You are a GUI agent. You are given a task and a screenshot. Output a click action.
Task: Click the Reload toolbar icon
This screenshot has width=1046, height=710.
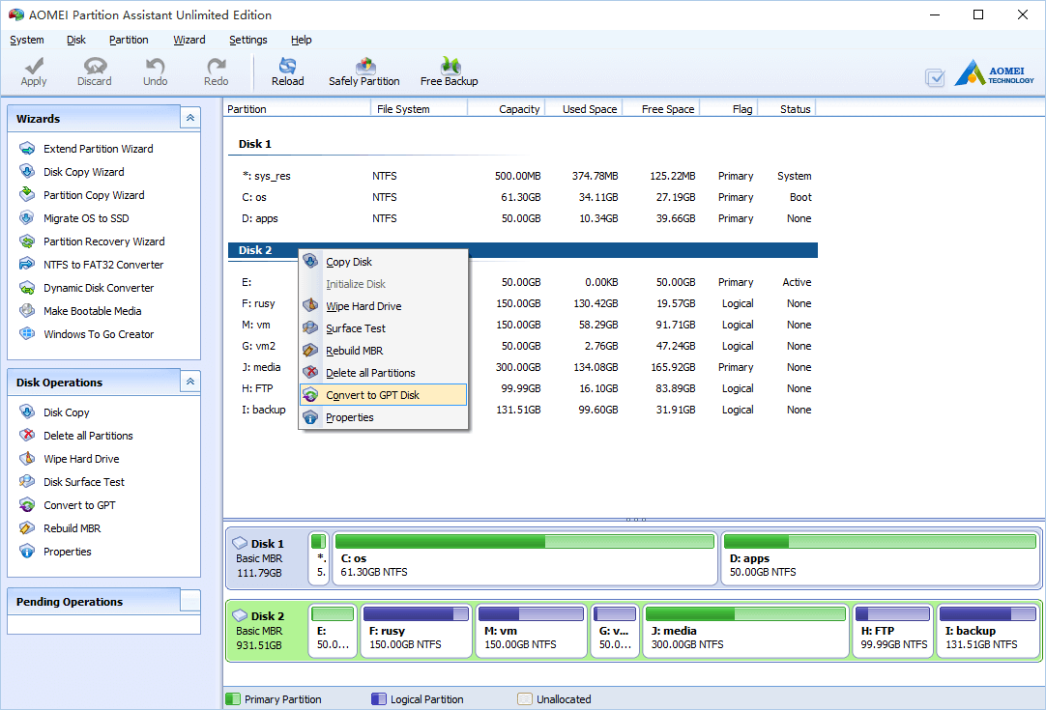(x=287, y=71)
